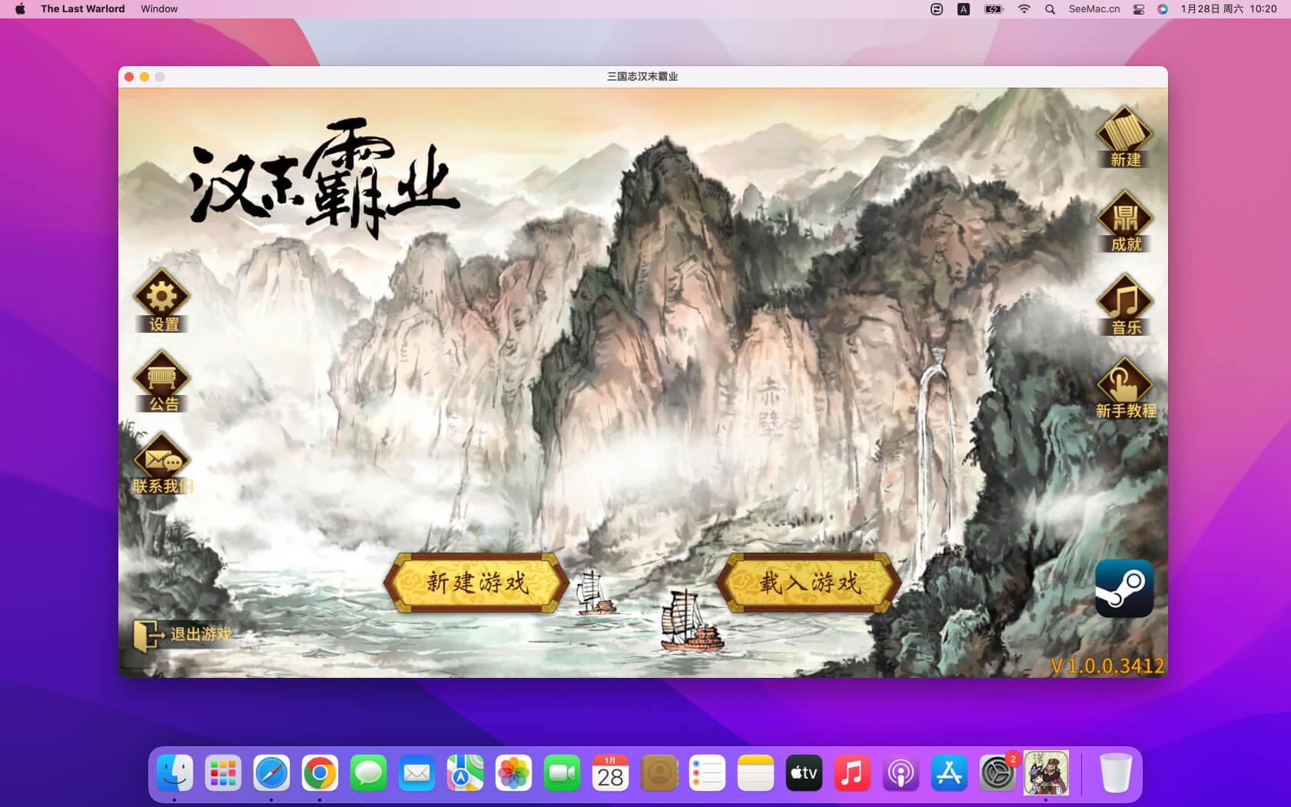This screenshot has height=807, width=1291.
Task: Open Music from the Dock
Action: (852, 773)
